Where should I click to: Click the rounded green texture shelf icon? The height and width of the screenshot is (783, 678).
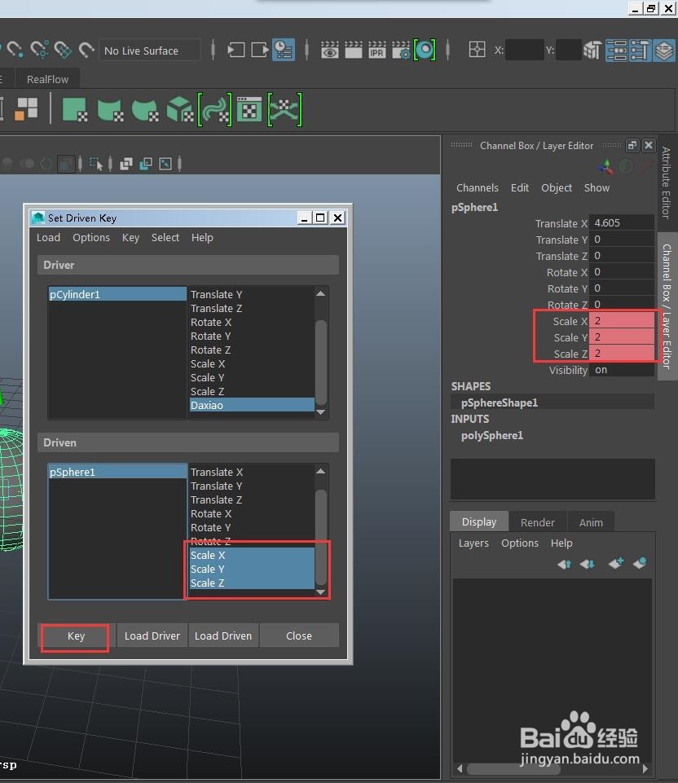click(x=145, y=109)
